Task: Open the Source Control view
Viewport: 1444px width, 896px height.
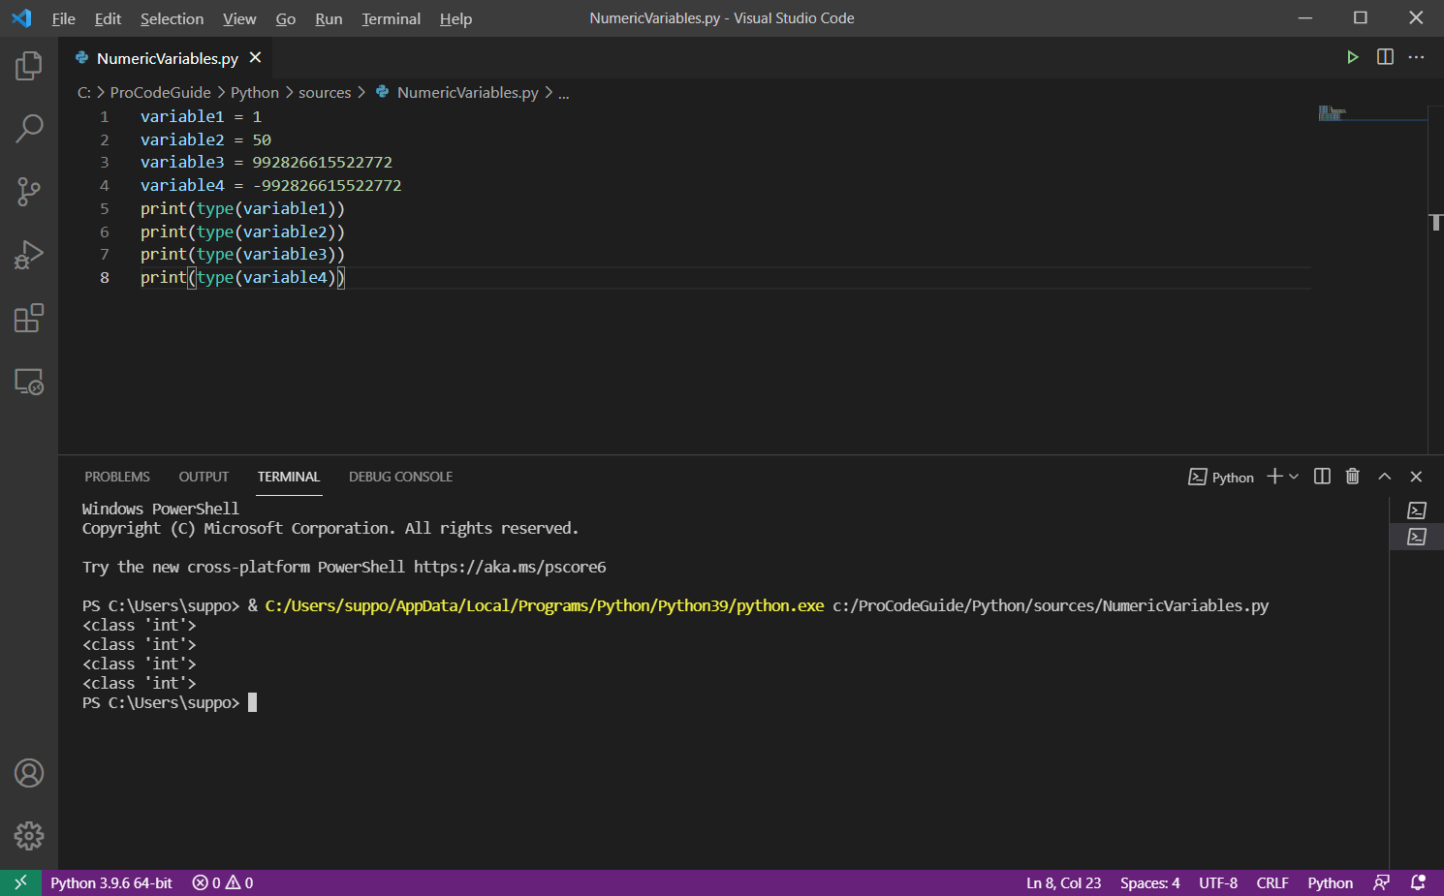Action: click(x=29, y=191)
